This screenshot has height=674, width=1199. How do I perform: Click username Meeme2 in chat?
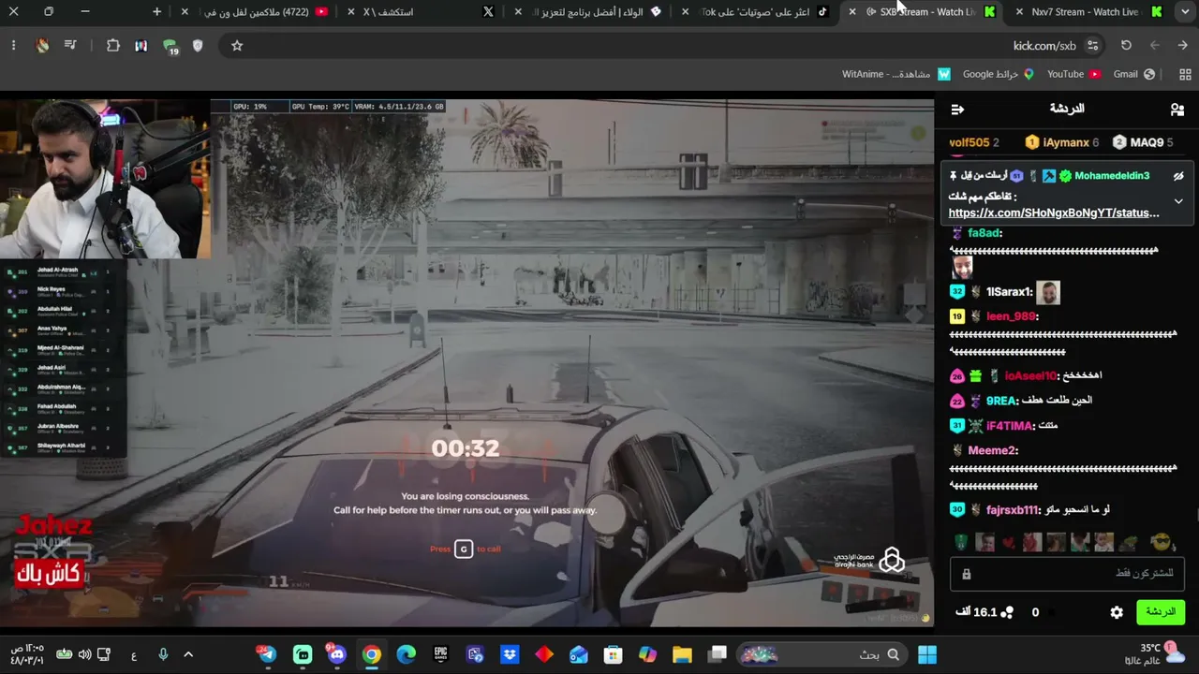993,450
